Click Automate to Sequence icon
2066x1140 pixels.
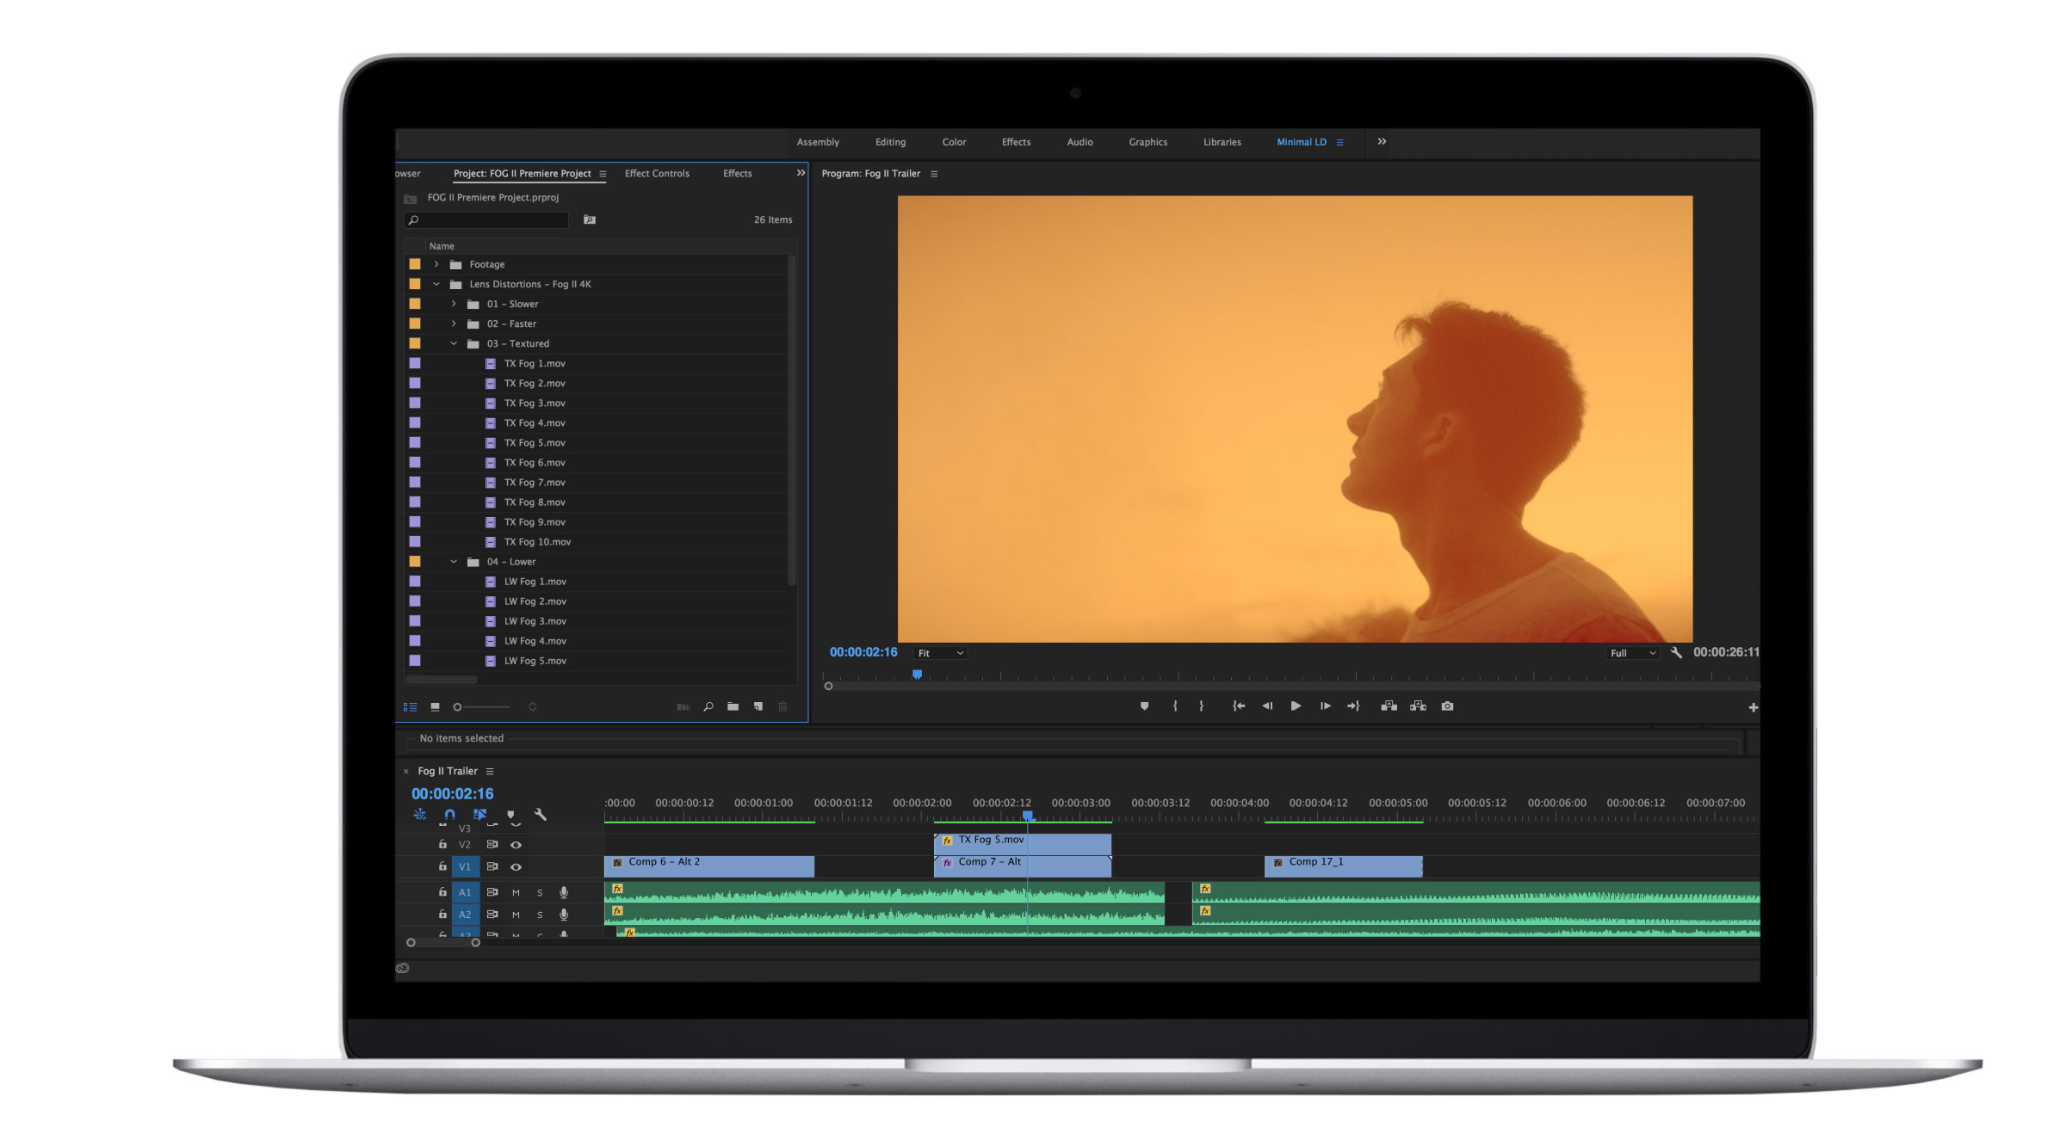coord(684,707)
